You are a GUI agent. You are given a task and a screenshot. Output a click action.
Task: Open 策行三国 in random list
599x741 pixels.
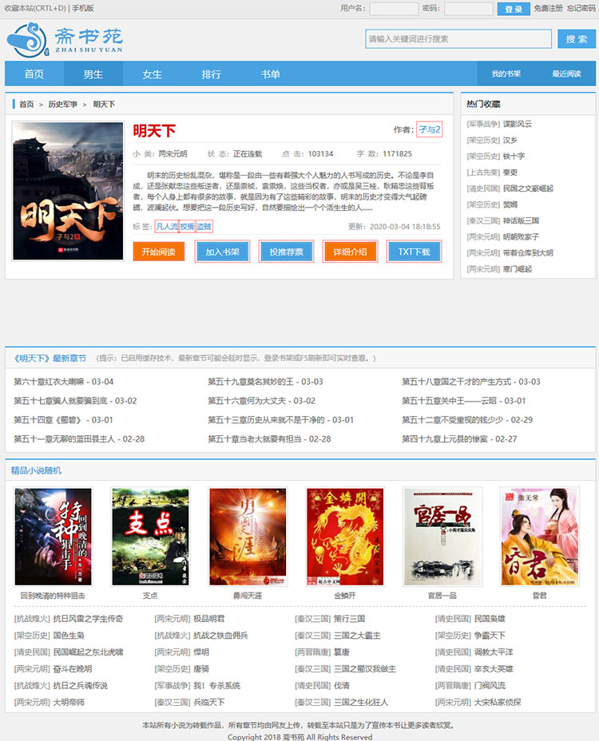pyautogui.click(x=349, y=619)
